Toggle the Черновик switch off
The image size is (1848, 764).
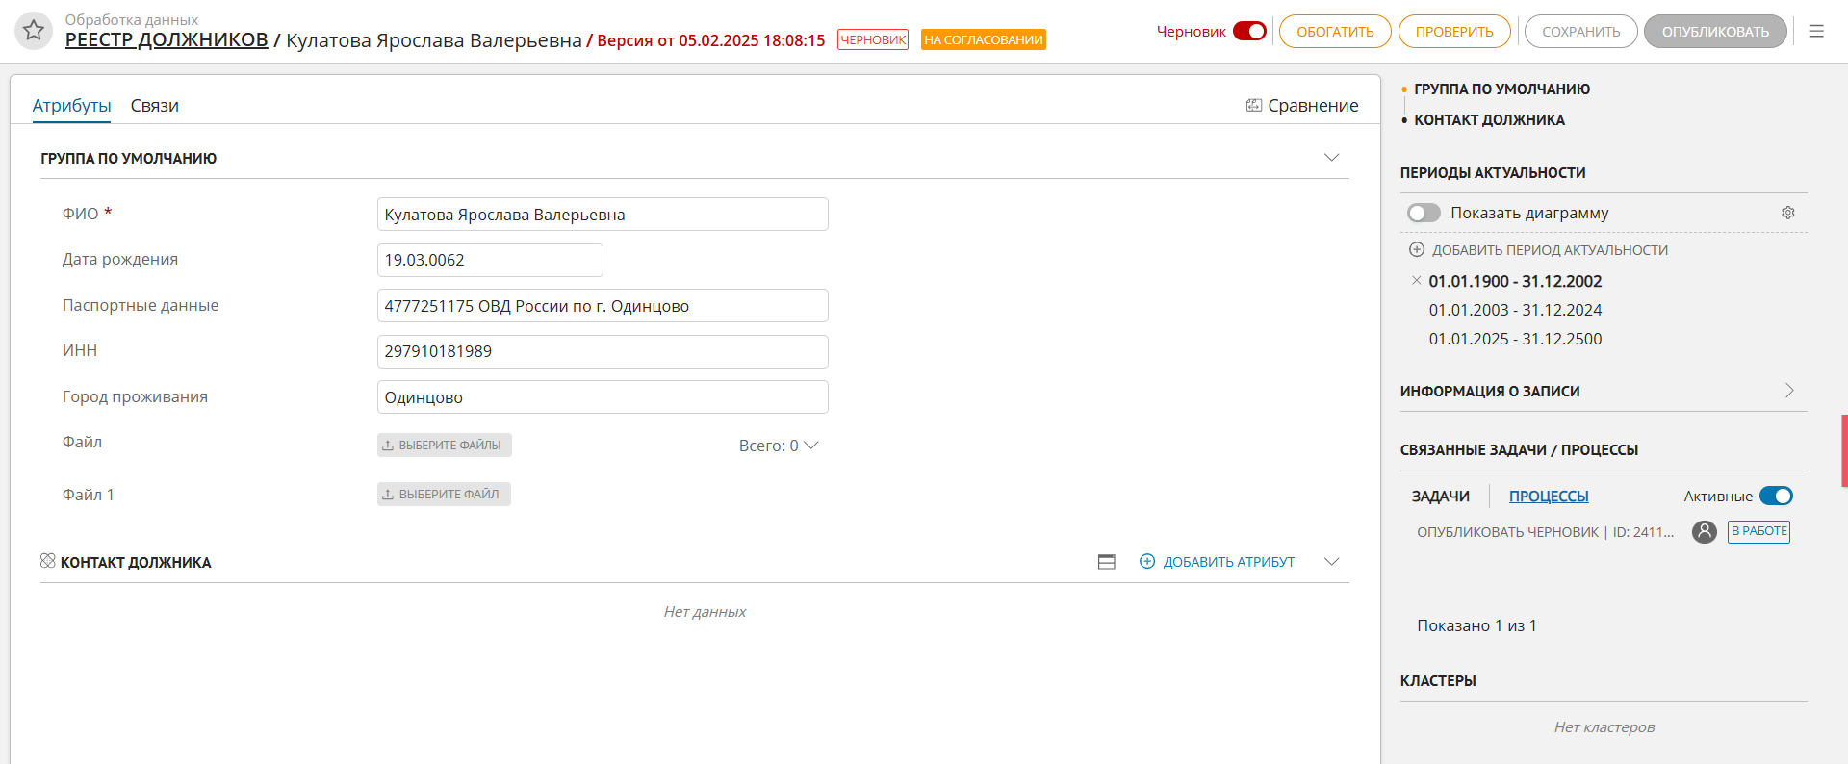click(1249, 32)
